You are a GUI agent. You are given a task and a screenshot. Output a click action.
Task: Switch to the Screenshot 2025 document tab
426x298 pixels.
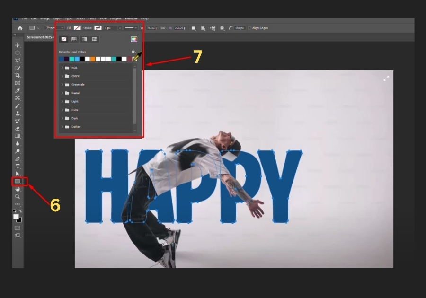pos(40,37)
